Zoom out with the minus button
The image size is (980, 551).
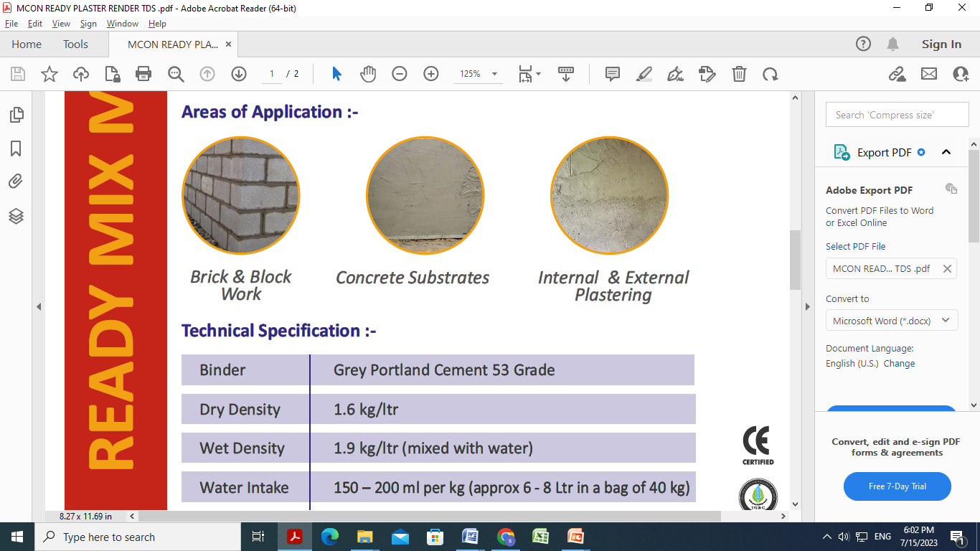coord(400,74)
